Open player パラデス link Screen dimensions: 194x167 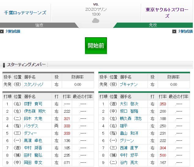pos(31,126)
